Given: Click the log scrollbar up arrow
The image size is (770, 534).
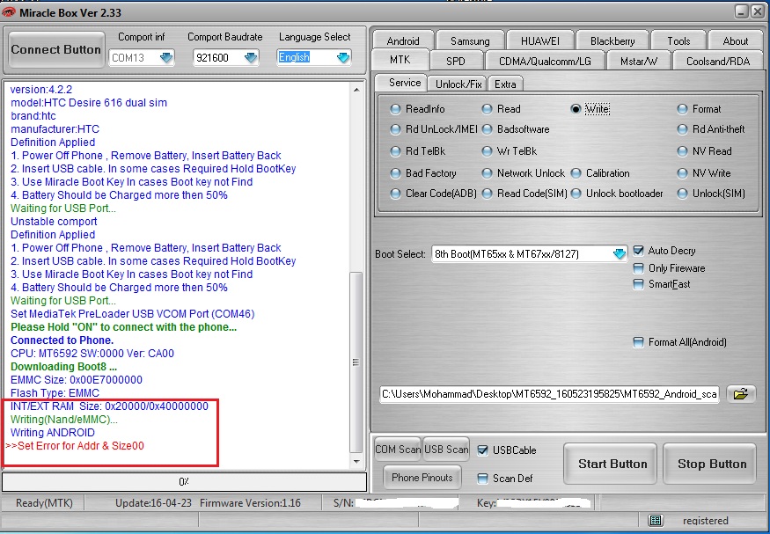Looking at the screenshot, I should click(x=356, y=90).
